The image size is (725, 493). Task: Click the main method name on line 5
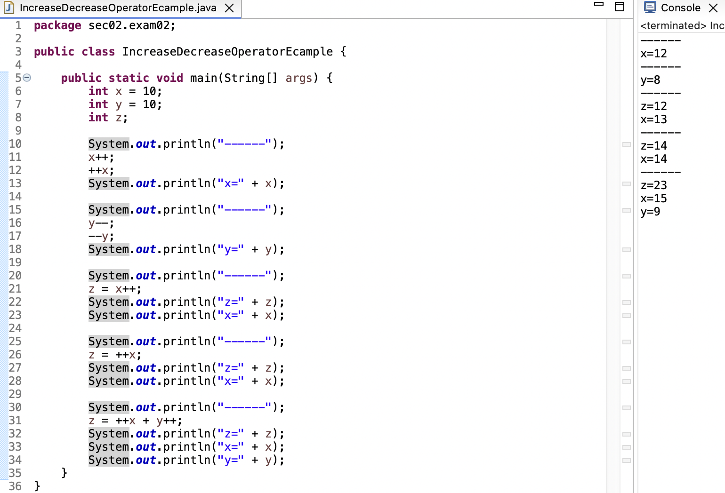pos(203,78)
